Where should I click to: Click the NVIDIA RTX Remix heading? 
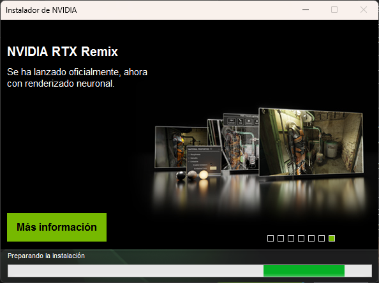63,52
